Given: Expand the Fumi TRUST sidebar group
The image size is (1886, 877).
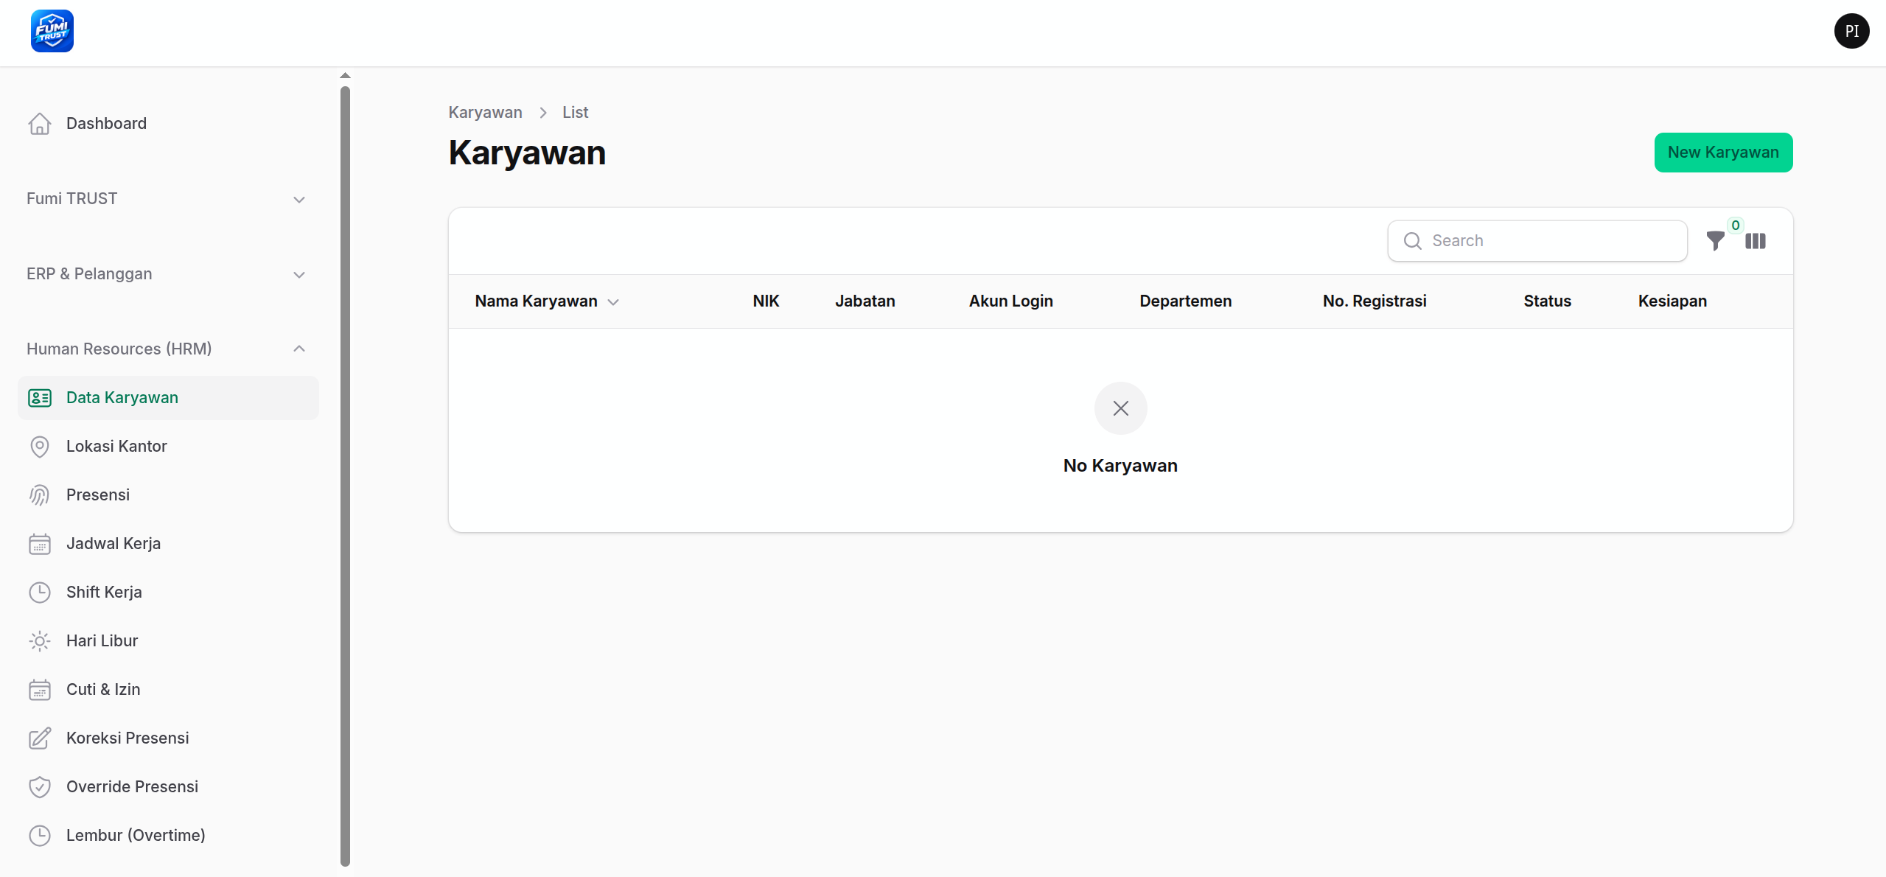Looking at the screenshot, I should click(x=167, y=199).
